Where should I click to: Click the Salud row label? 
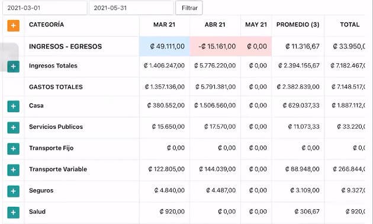tap(37, 212)
